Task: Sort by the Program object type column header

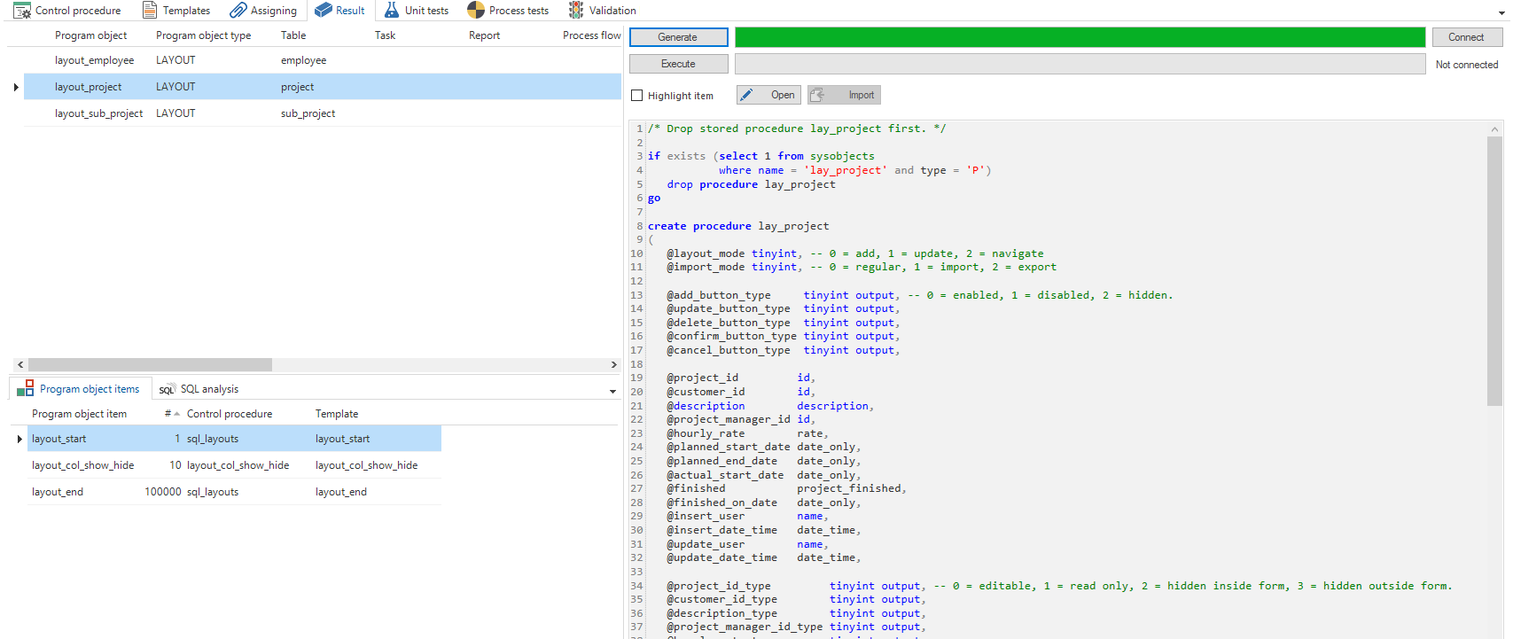Action: 203,35
